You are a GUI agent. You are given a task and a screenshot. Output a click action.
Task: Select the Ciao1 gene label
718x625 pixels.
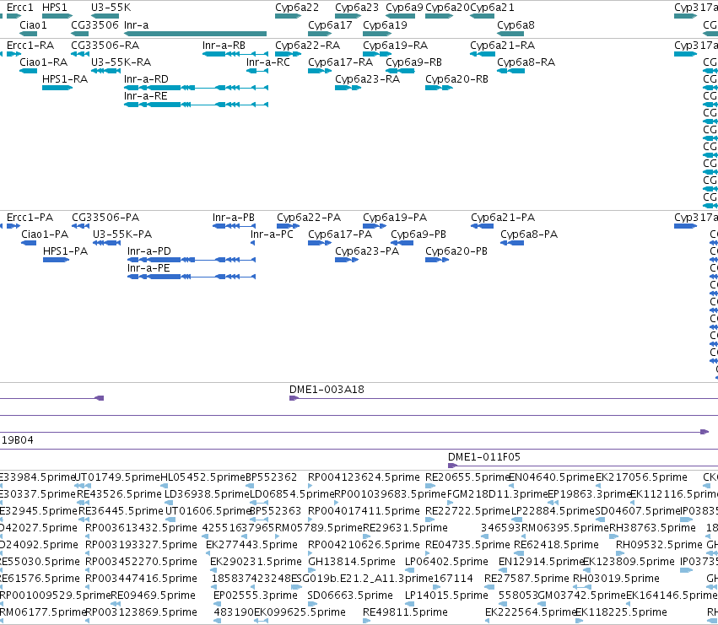tap(33, 24)
